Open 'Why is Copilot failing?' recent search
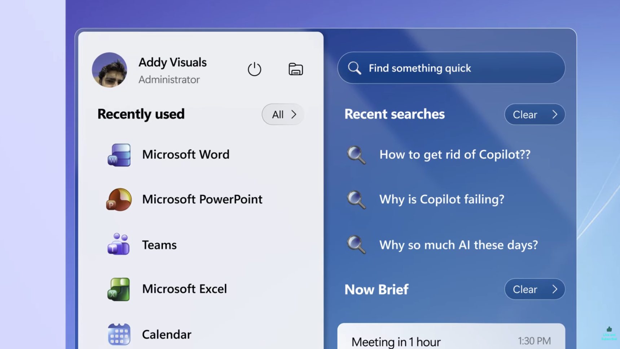The image size is (620, 349). [x=441, y=199]
